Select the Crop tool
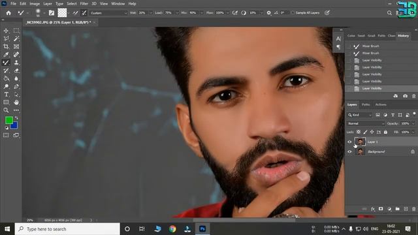This screenshot has height=235, width=418. tap(6, 46)
